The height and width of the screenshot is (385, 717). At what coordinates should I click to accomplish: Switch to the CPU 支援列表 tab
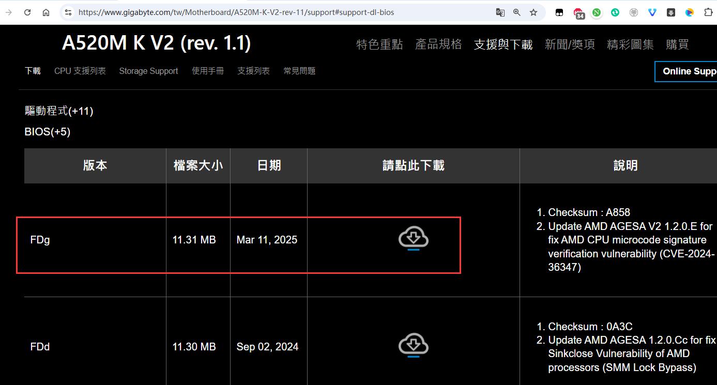pyautogui.click(x=80, y=71)
